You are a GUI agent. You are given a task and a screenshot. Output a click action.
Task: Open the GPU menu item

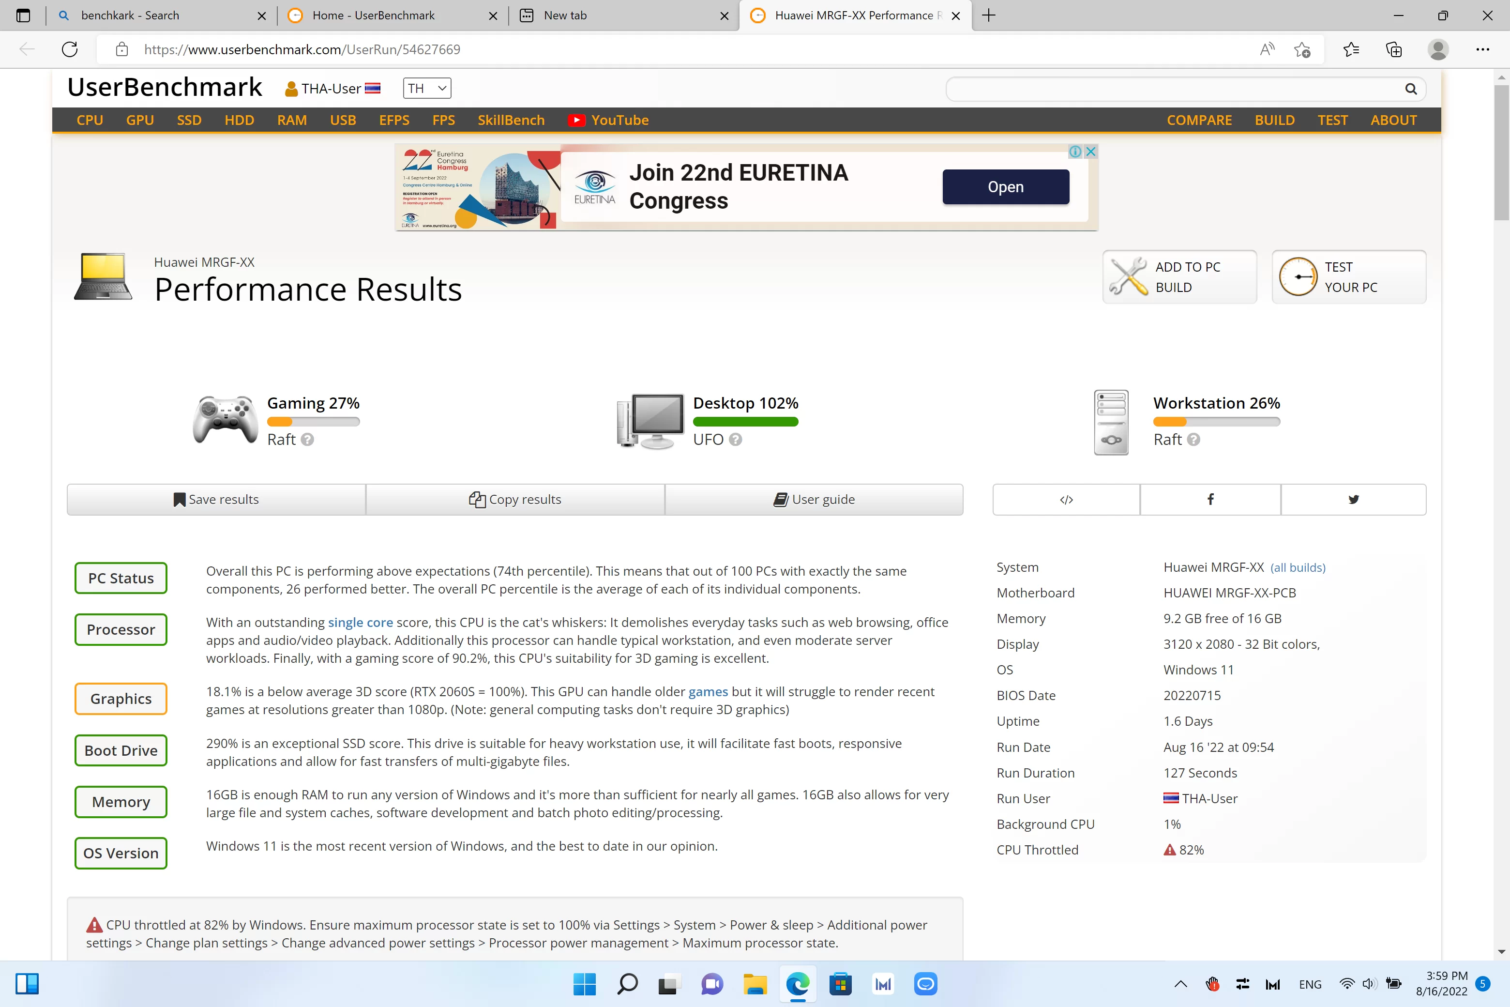pyautogui.click(x=140, y=120)
